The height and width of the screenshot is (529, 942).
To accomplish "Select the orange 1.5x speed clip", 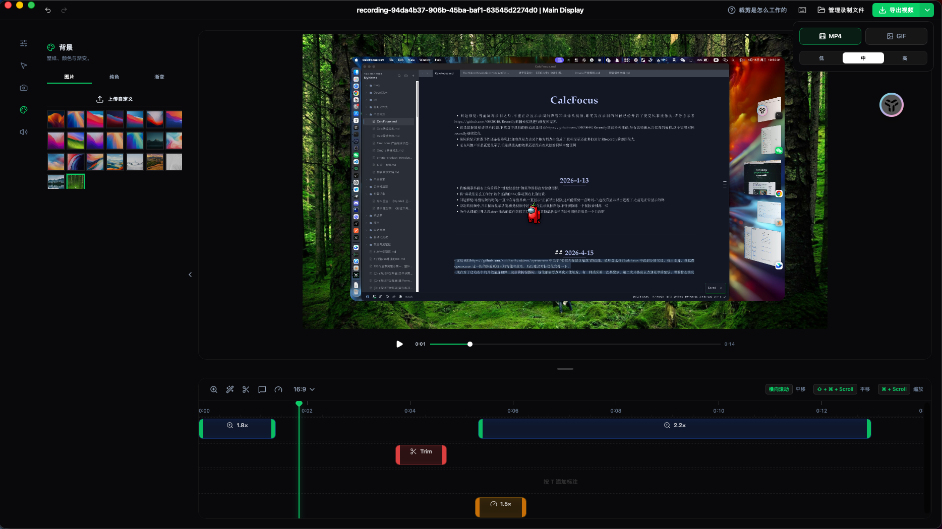I will [501, 507].
